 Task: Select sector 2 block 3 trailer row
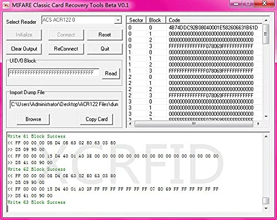pyautogui.click(x=194, y=95)
